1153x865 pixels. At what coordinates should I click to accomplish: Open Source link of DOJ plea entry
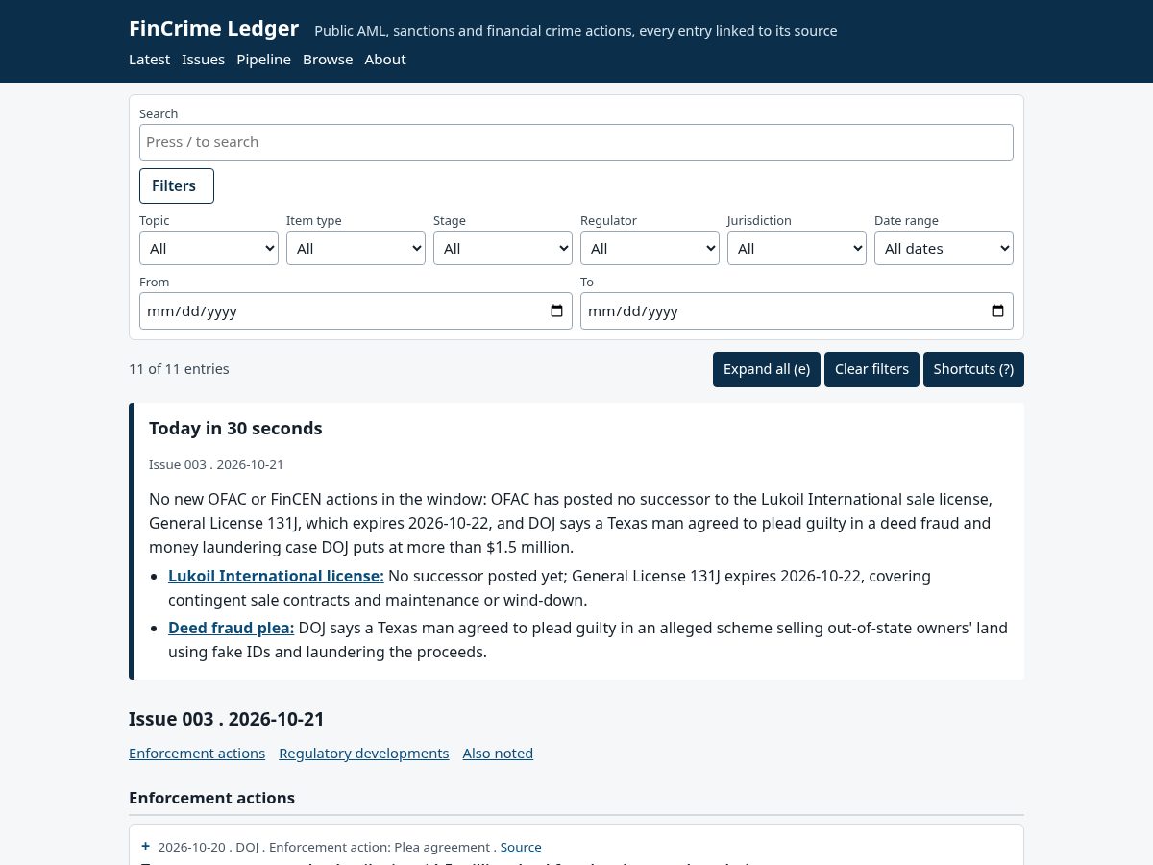(x=521, y=847)
